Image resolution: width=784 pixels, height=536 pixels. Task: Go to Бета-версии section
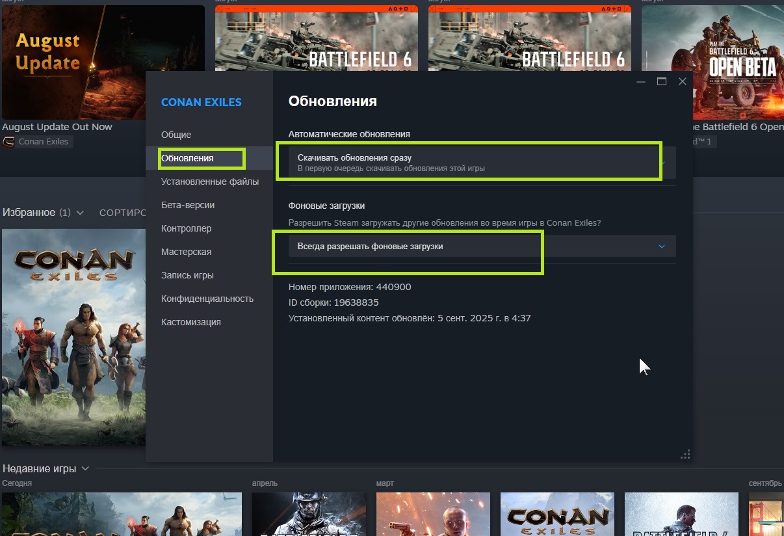click(x=188, y=205)
